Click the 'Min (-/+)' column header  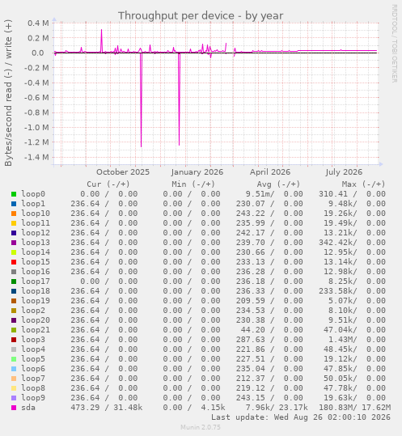click(193, 184)
